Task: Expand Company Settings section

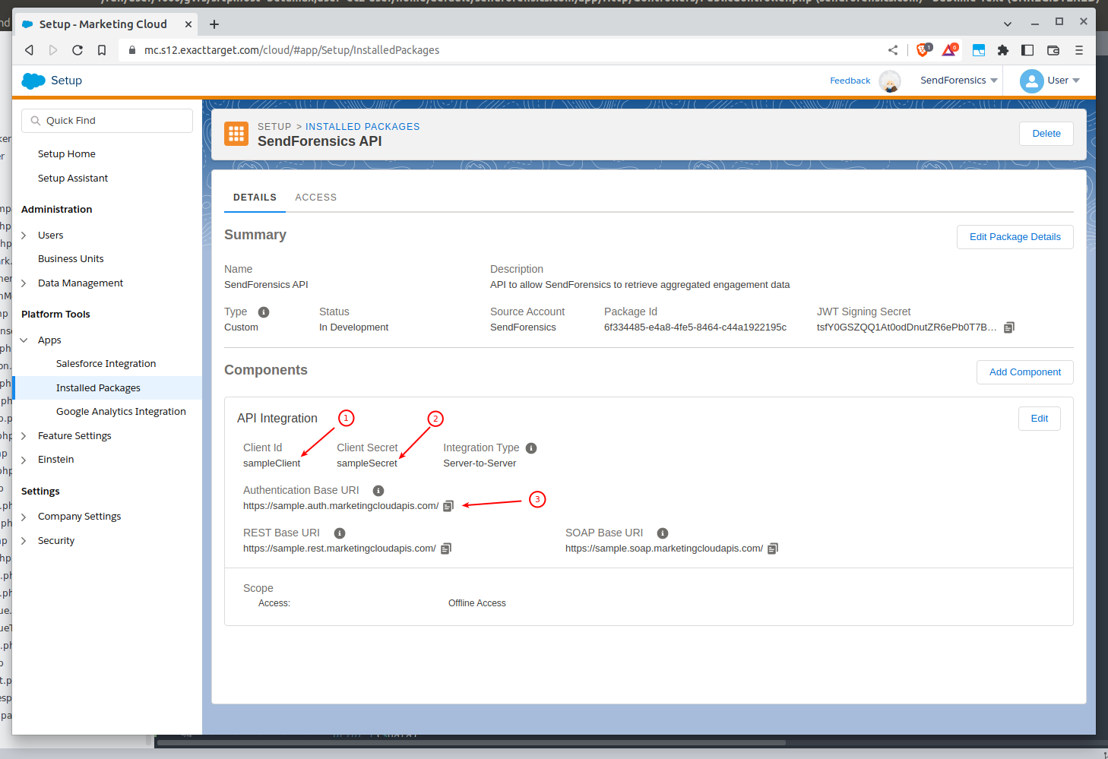Action: [24, 517]
